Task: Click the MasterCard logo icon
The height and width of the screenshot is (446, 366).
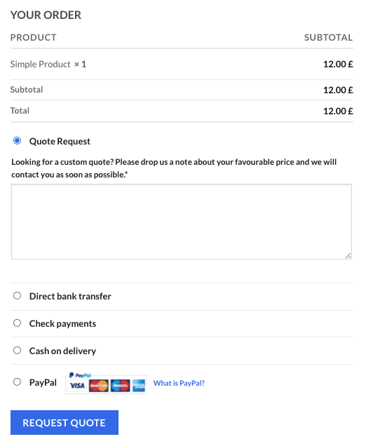Action: (x=98, y=386)
